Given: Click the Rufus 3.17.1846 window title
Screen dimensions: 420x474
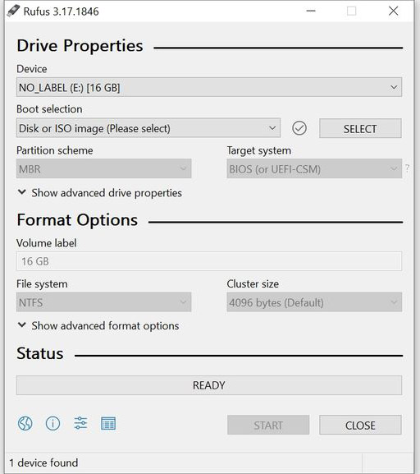Looking at the screenshot, I should (x=61, y=12).
